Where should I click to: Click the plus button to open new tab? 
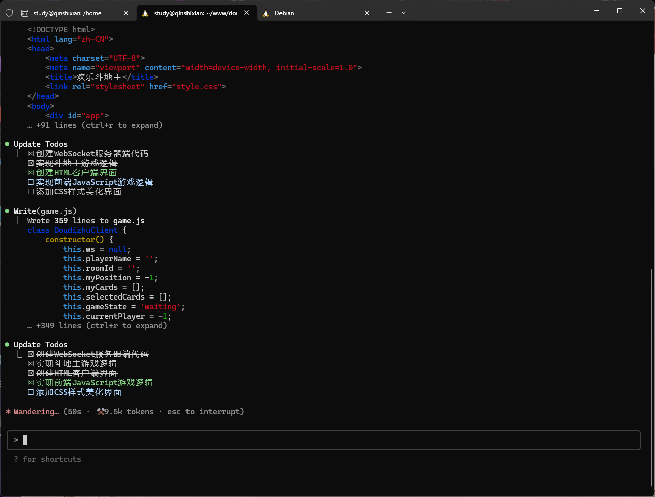(389, 12)
